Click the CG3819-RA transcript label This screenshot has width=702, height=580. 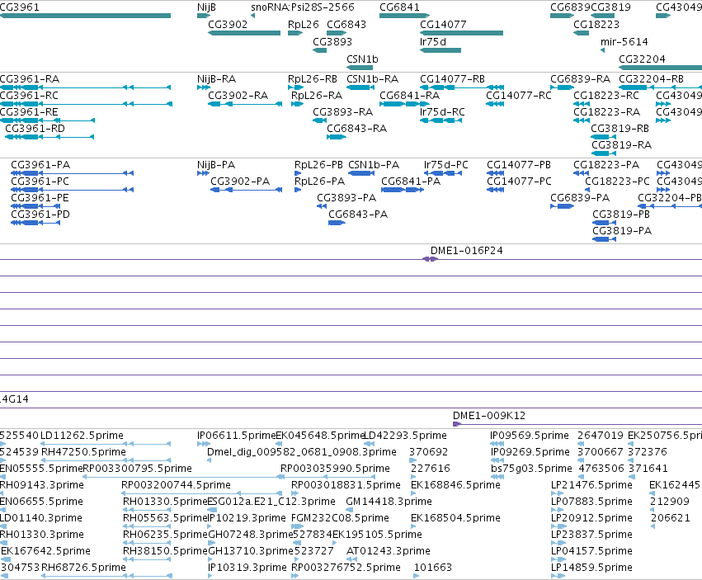click(x=621, y=145)
